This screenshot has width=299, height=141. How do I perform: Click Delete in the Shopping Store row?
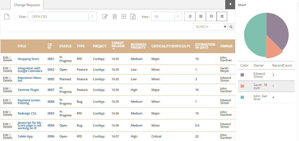(x=8, y=61)
